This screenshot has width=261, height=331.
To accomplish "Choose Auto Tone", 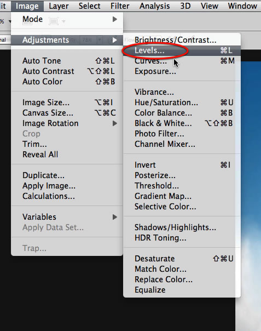I will click(x=67, y=61).
